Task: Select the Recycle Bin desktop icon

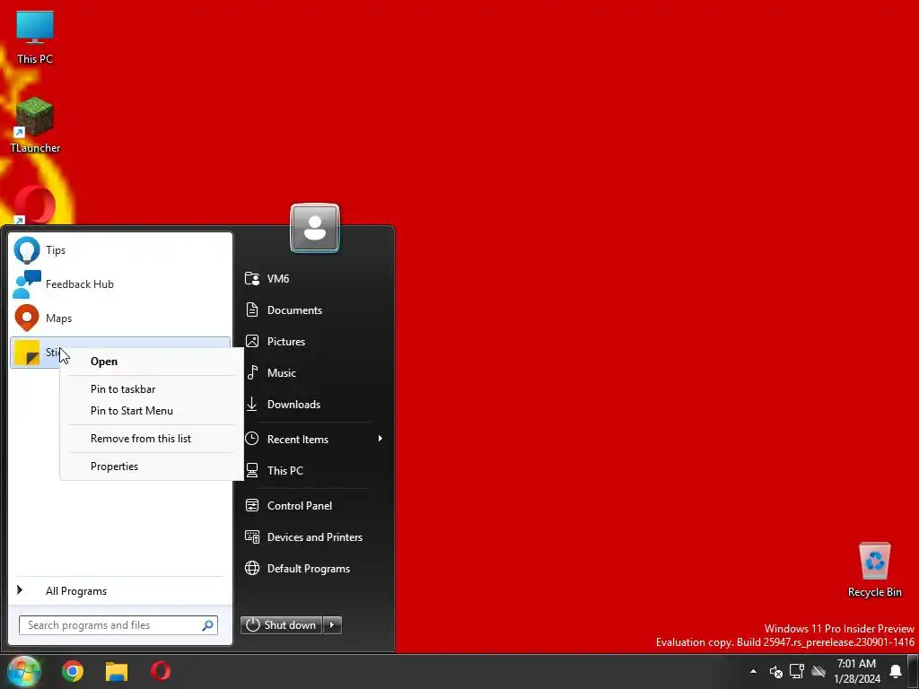Action: click(874, 570)
